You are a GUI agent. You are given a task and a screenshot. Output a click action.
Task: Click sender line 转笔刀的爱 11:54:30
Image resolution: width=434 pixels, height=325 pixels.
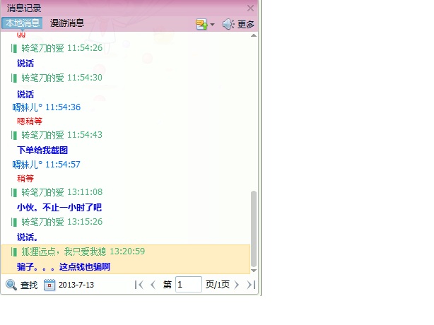coord(57,78)
